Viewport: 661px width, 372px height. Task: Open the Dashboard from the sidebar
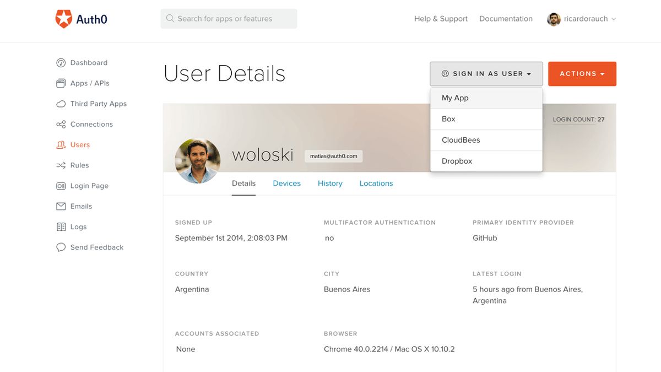coord(88,62)
